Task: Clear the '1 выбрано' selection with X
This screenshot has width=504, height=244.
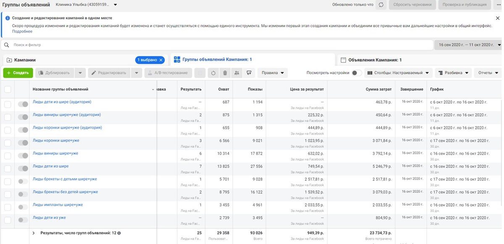Action: (160, 60)
